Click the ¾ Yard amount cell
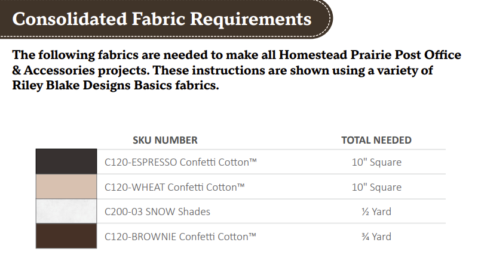 click(376, 237)
